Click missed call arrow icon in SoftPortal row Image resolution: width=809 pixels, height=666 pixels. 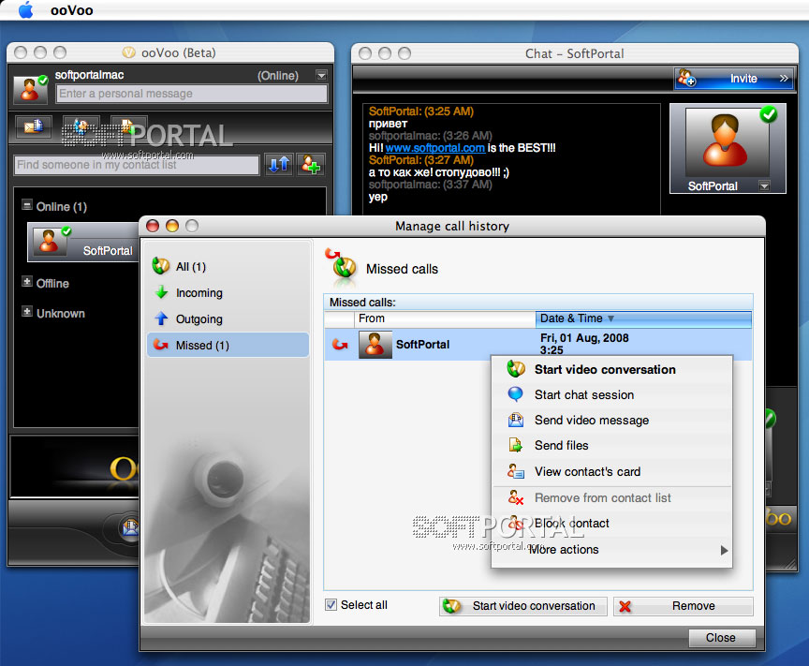click(x=340, y=345)
